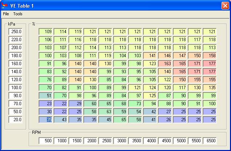231x151 pixels.
Task: Click the 6500 RPM axis field
Action: click(210, 141)
